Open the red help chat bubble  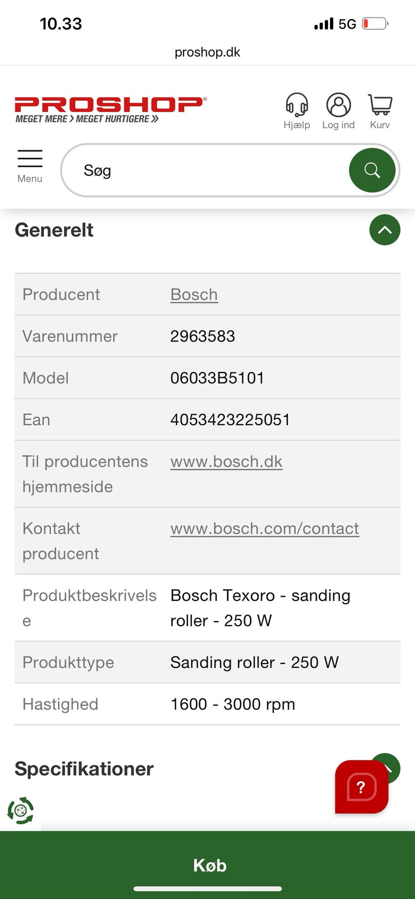361,786
